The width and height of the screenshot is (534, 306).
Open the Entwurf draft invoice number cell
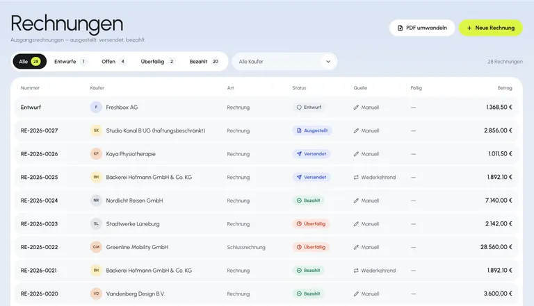pos(31,107)
